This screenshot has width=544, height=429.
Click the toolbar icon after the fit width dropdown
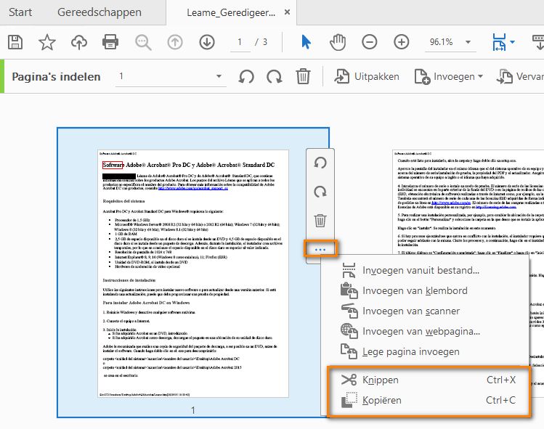[538, 42]
